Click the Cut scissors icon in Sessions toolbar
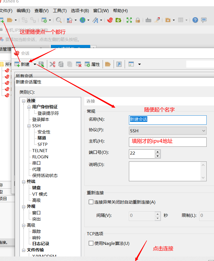Viewport: 214px width, 261px height. tap(52, 64)
